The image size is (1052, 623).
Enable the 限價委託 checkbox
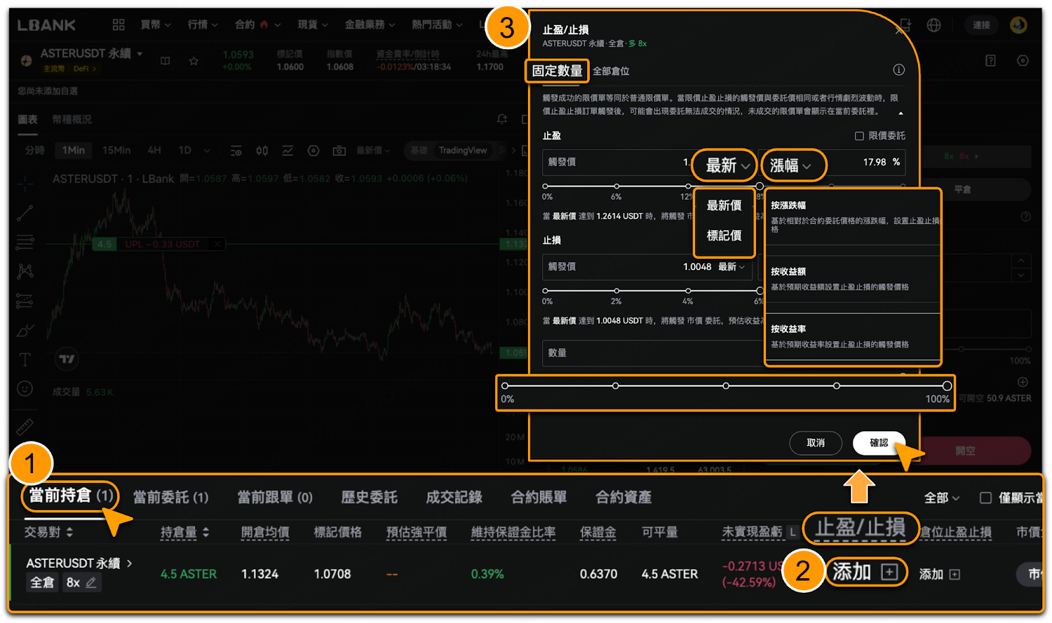coord(859,136)
